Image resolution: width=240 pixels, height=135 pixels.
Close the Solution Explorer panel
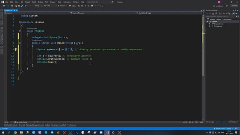pyautogui.click(x=238, y=10)
